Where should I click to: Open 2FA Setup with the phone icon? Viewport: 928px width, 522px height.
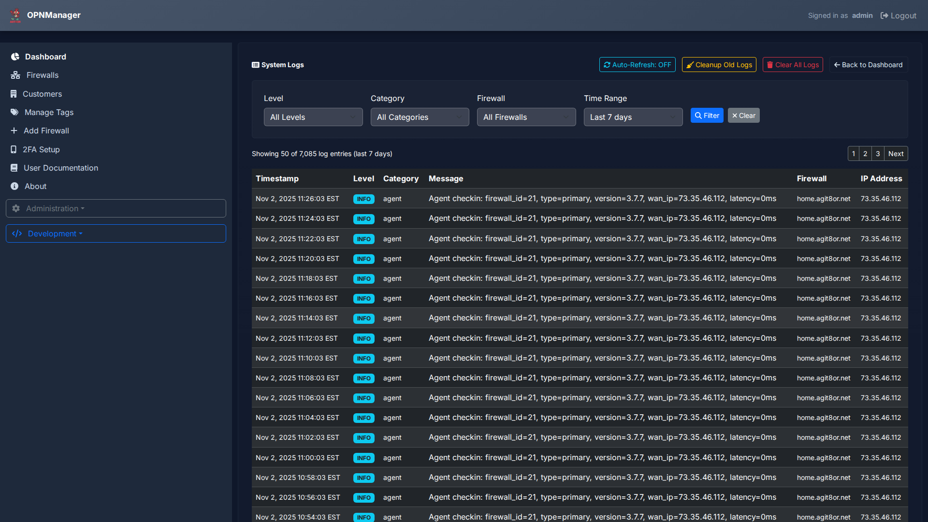[13, 149]
